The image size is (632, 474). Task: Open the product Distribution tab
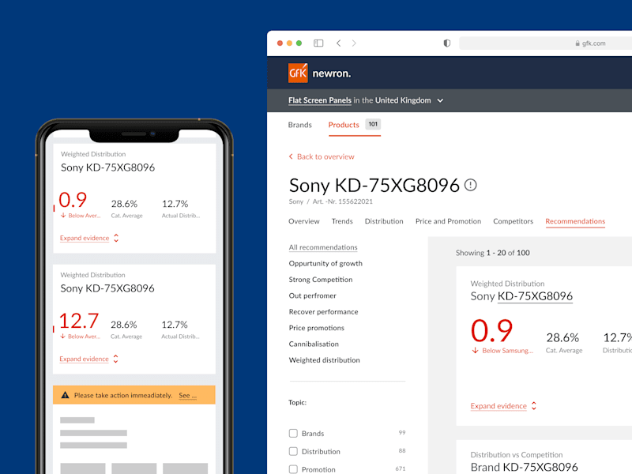[x=384, y=221]
